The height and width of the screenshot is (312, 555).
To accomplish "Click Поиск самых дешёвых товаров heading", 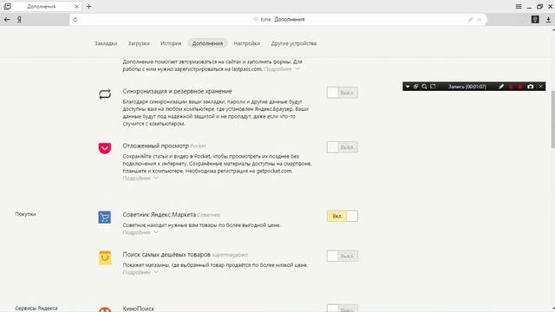I will [x=166, y=255].
